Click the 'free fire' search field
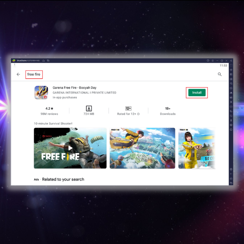 tap(34, 74)
